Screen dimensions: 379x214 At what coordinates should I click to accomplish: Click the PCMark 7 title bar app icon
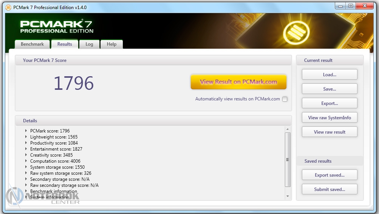[x=8, y=7]
